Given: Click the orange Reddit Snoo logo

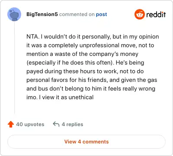Looking at the screenshot, I should (140, 14).
